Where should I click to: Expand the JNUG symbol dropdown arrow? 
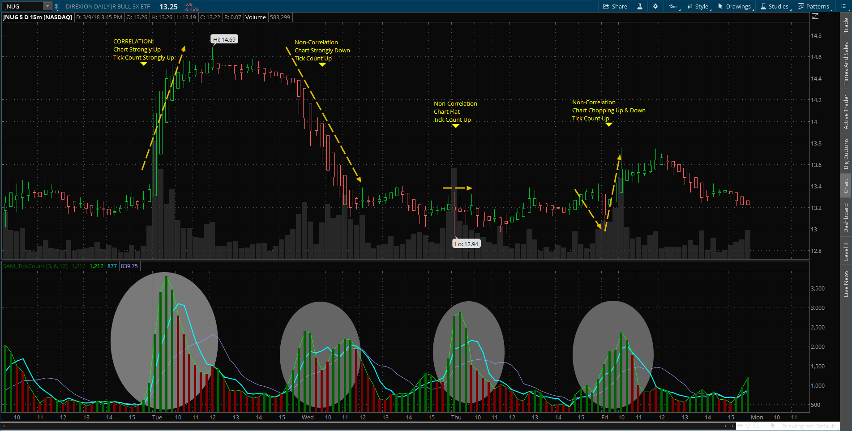pyautogui.click(x=47, y=6)
